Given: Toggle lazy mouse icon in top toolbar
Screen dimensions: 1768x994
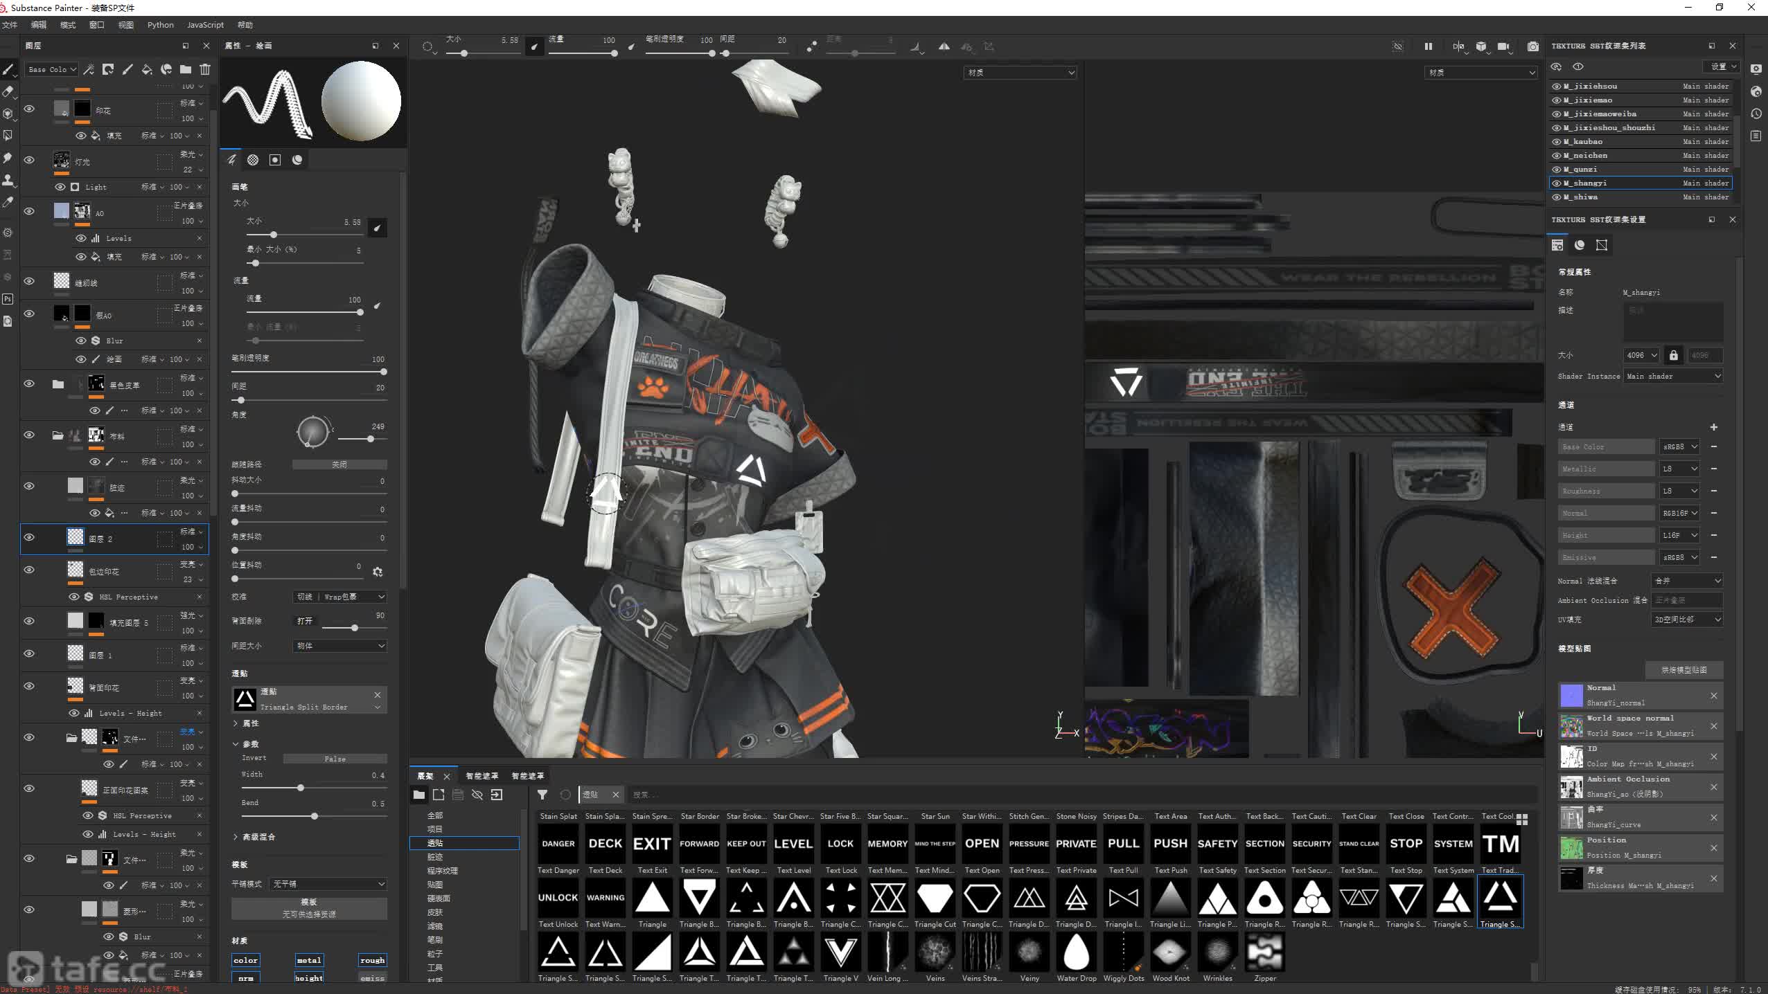Looking at the screenshot, I should tap(811, 46).
